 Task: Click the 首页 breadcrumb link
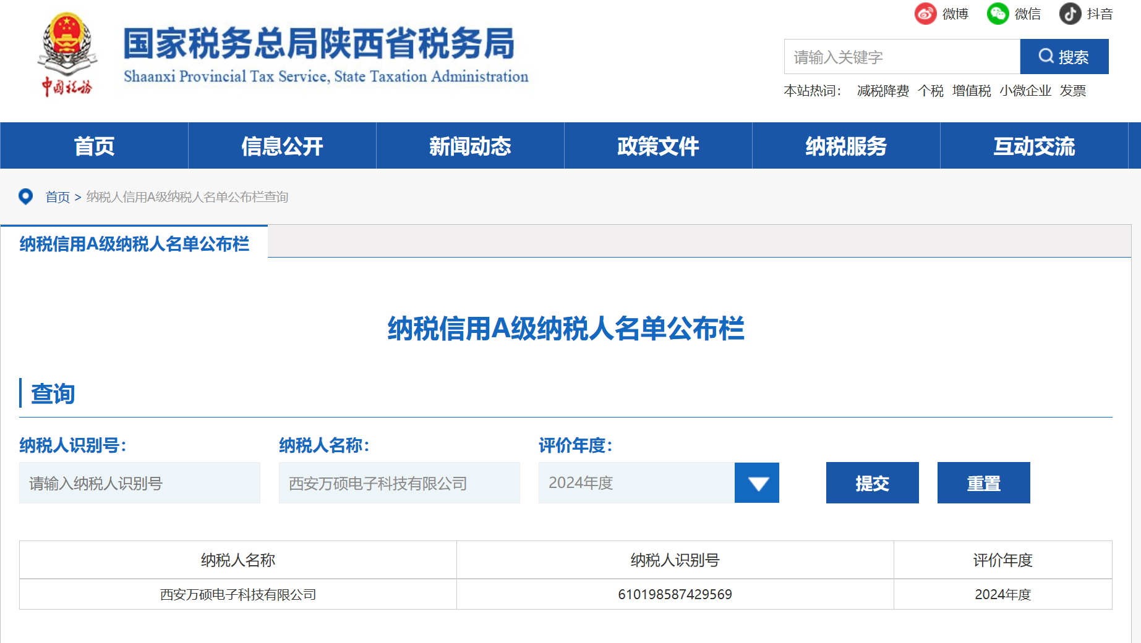[x=58, y=197]
